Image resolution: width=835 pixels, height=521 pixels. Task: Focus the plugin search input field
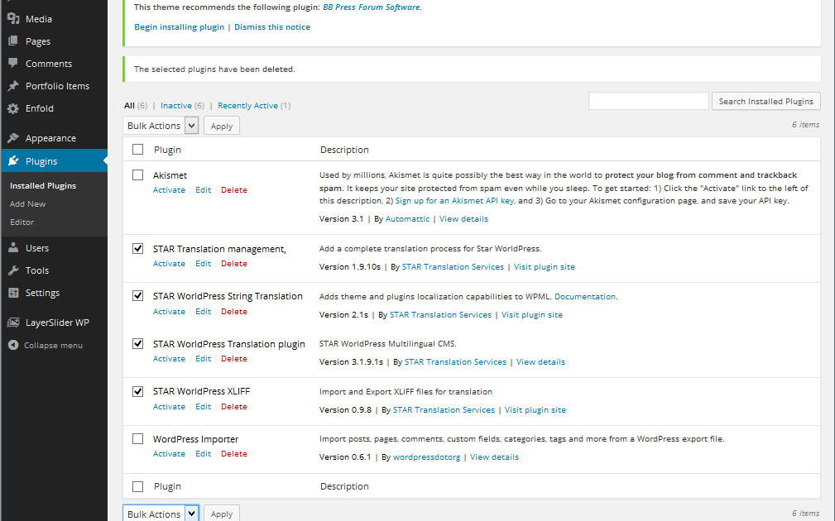(x=648, y=101)
